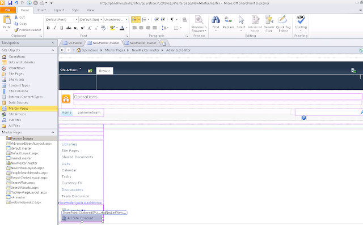Click the Save icon in quick access toolbar
Viewport: 363px width, 225px height.
point(10,3)
